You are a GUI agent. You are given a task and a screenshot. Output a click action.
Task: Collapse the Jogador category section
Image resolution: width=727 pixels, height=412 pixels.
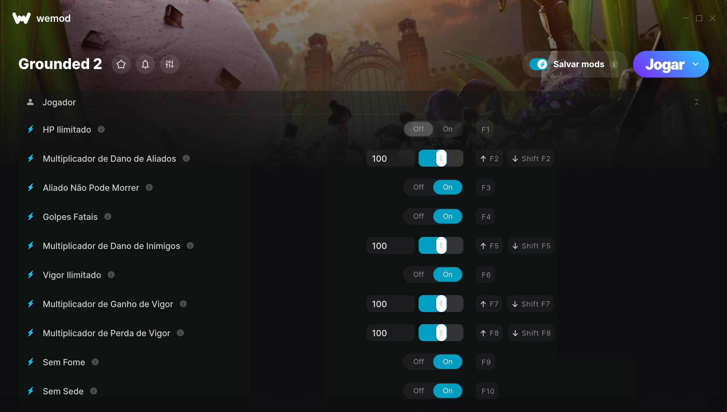pyautogui.click(x=697, y=102)
